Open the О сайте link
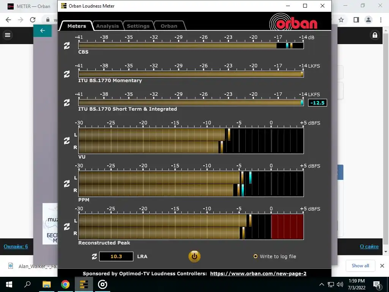Screen dimensions: 389x292 click(x=369, y=246)
